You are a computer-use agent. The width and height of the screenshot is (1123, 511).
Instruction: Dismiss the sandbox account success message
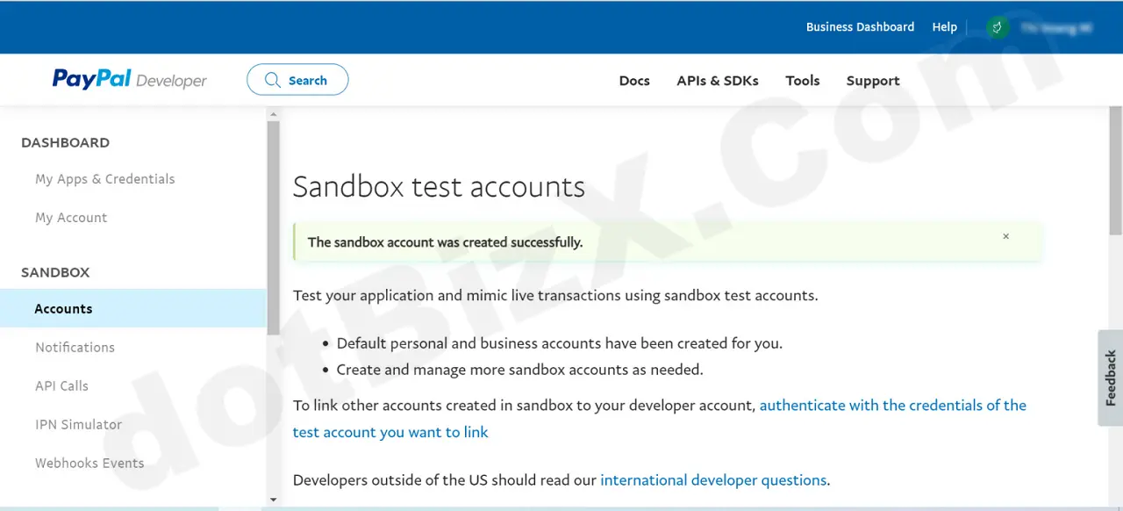point(1005,236)
